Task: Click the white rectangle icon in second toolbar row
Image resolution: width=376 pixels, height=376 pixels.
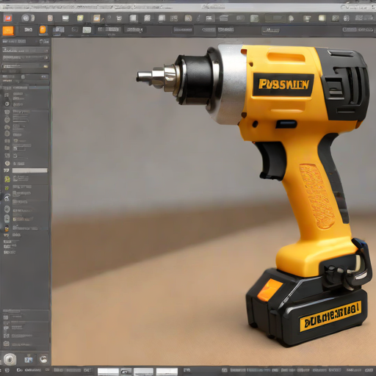Action: click(87, 30)
